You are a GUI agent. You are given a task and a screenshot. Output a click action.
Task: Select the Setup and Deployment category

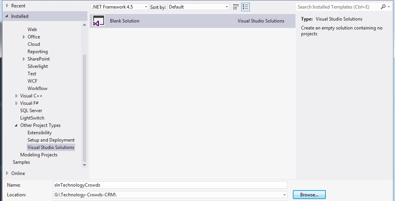click(x=51, y=140)
